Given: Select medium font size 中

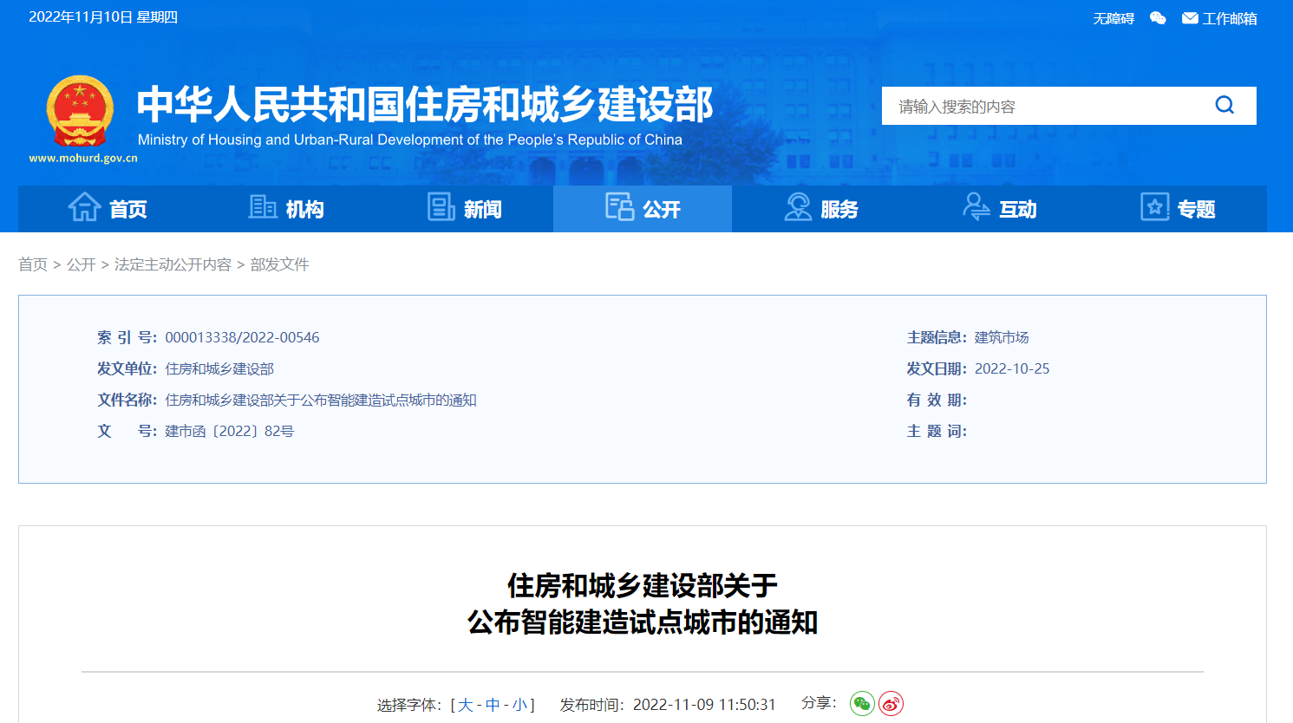Looking at the screenshot, I should pyautogui.click(x=493, y=705).
